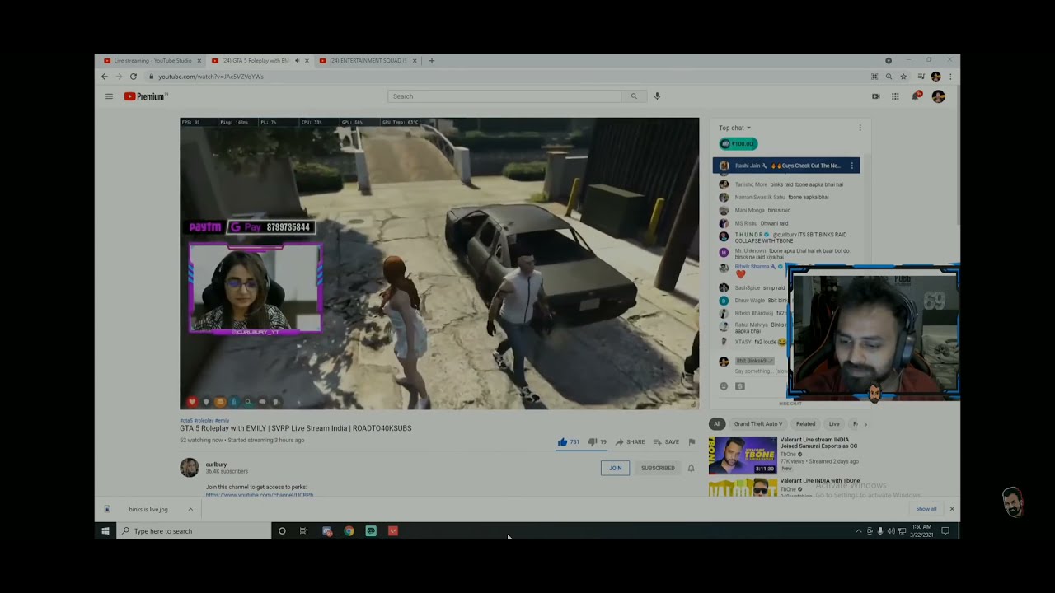Open Cortana circle on taskbar
Image resolution: width=1055 pixels, height=593 pixels.
click(x=282, y=531)
